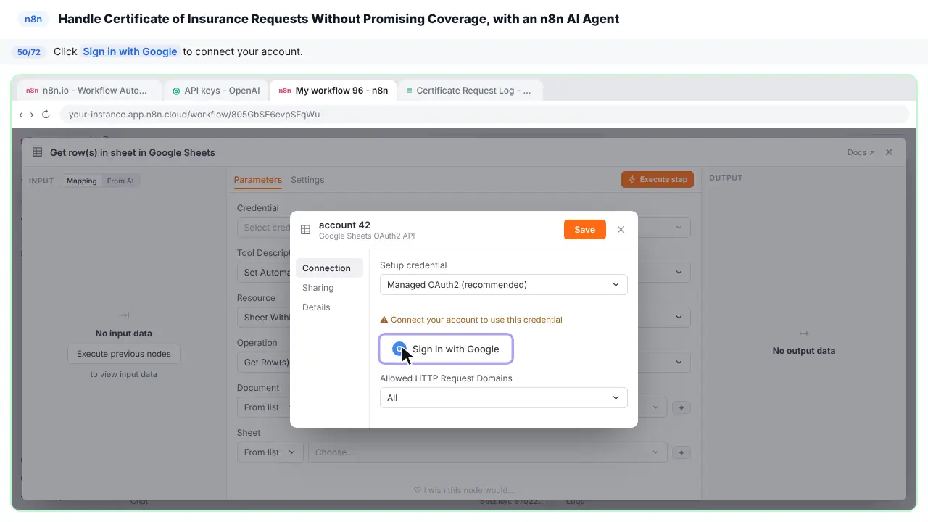Click the 50/72 step counter badge
Image resolution: width=928 pixels, height=522 pixels.
pyautogui.click(x=29, y=52)
